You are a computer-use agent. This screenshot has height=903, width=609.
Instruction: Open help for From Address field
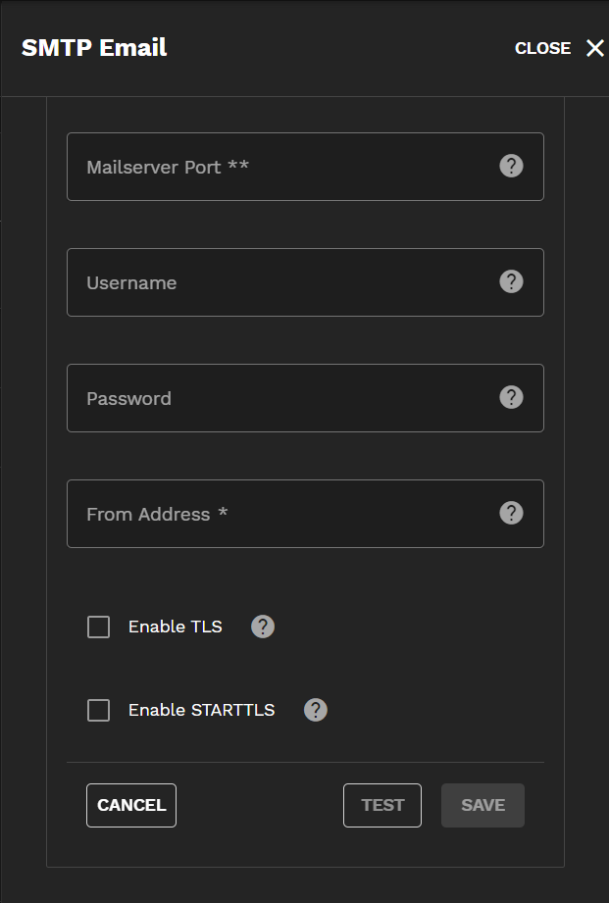pos(511,513)
